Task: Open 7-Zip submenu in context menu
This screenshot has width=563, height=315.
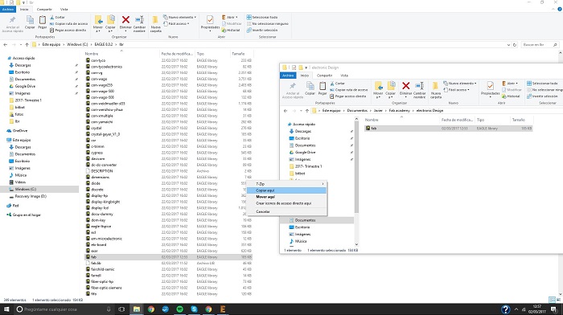Action: tap(287, 184)
